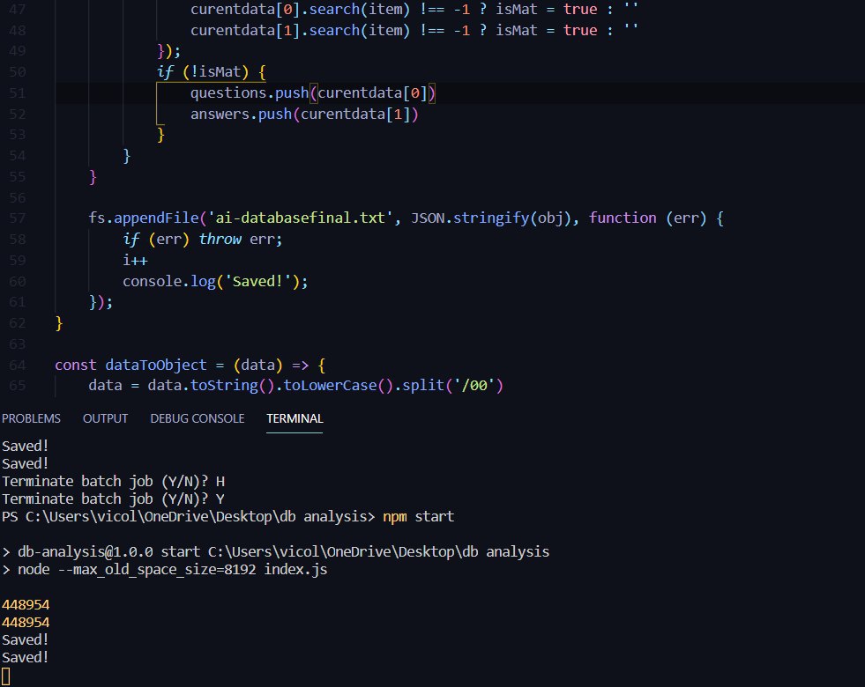Image resolution: width=865 pixels, height=687 pixels.
Task: Click line number 57 in the gutter
Action: pos(17,218)
